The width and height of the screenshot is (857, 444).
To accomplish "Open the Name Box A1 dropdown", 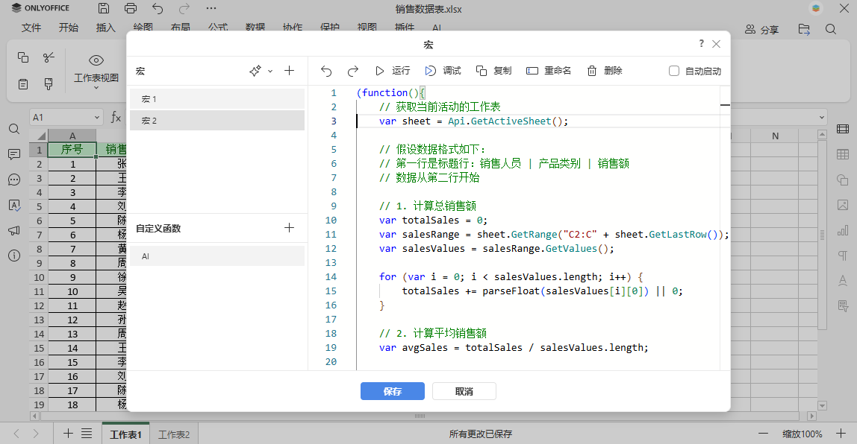I will coord(97,117).
